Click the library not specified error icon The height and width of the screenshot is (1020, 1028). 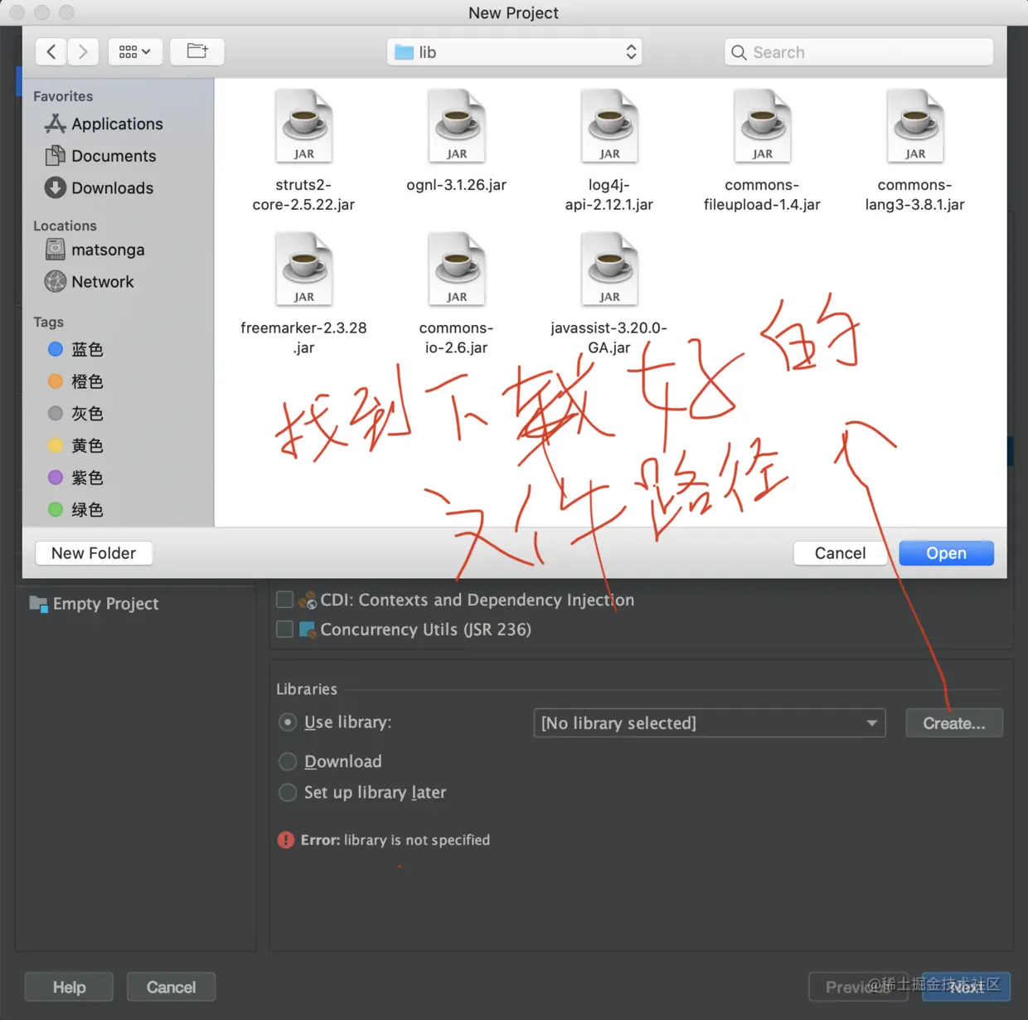pyautogui.click(x=286, y=840)
